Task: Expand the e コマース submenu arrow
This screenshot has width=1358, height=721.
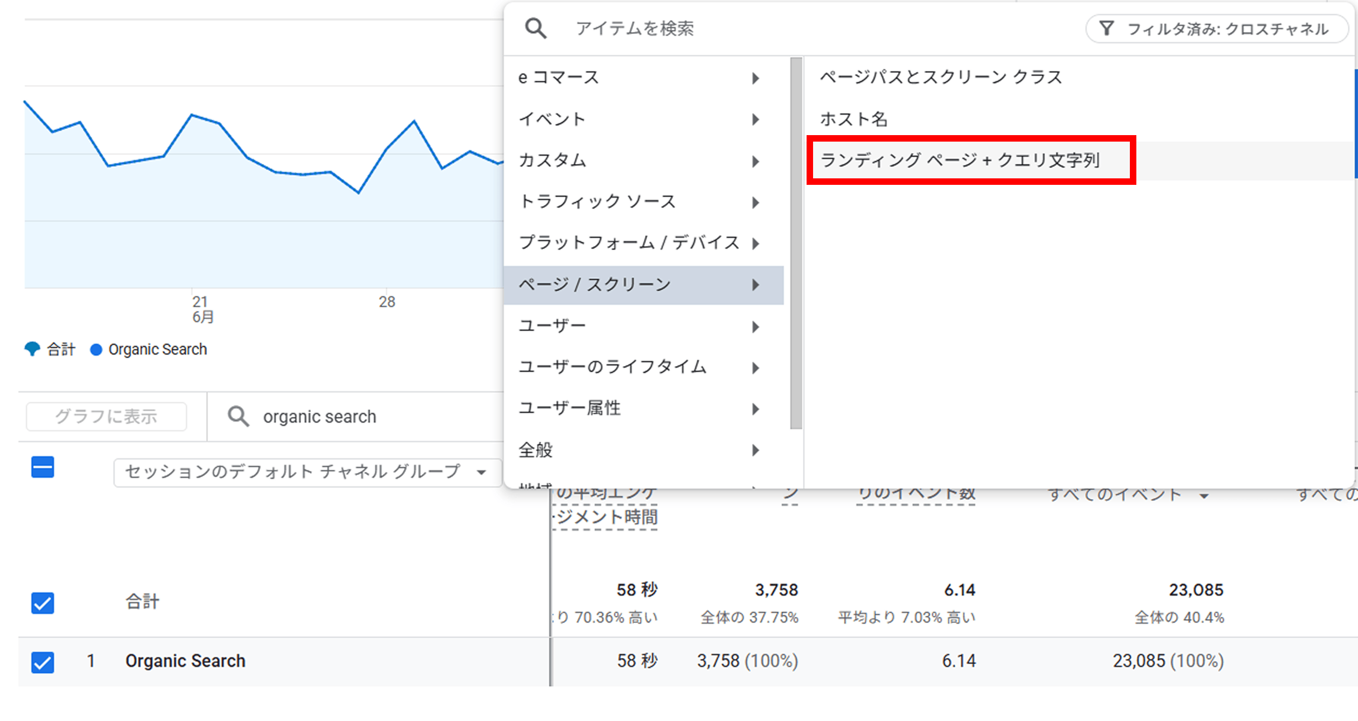Action: coord(756,78)
